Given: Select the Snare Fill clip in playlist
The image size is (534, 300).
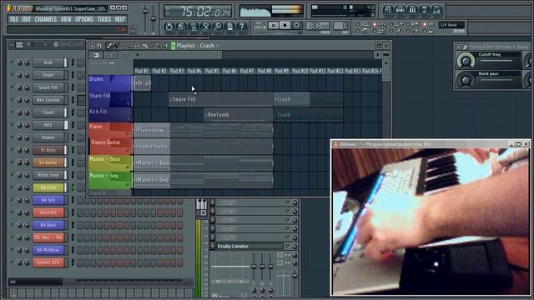Looking at the screenshot, I should click(220, 99).
